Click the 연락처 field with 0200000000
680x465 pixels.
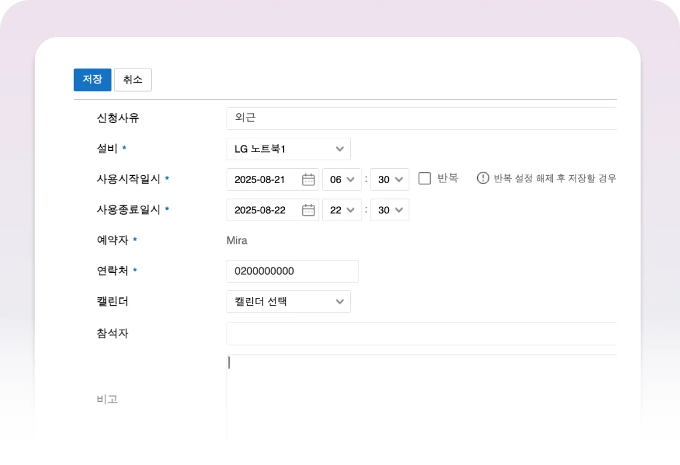click(292, 271)
